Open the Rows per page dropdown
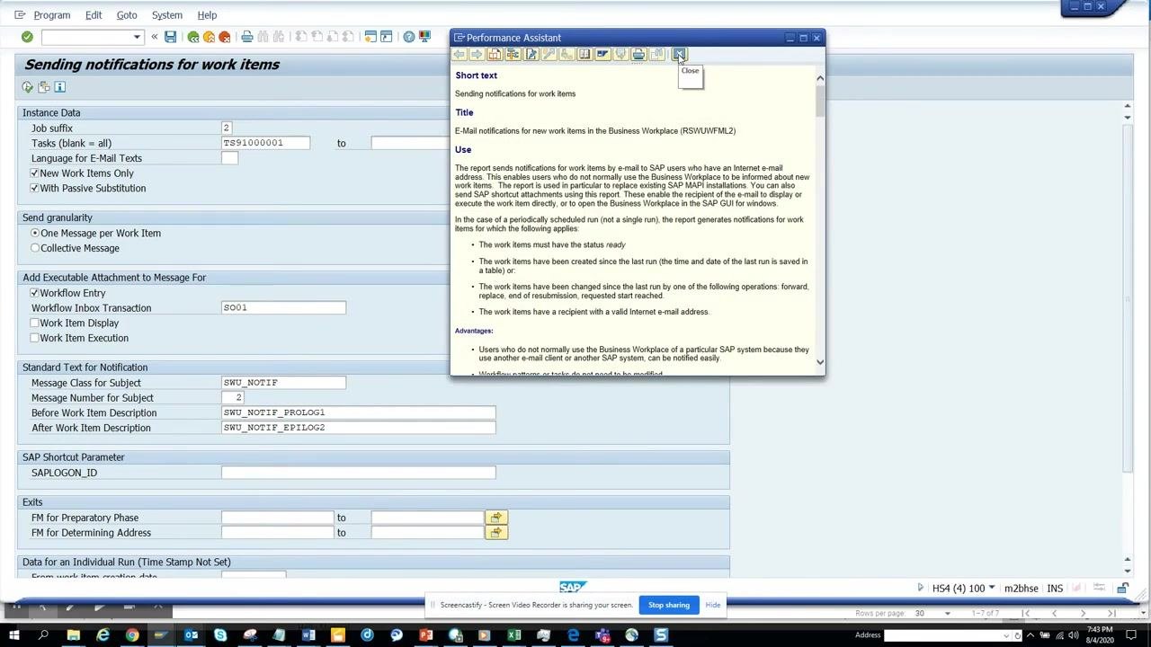 (x=947, y=614)
